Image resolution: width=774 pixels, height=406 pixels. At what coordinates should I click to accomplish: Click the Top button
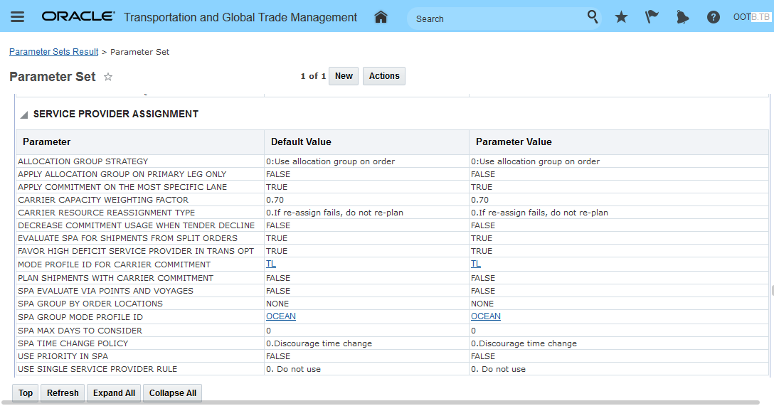[26, 393]
